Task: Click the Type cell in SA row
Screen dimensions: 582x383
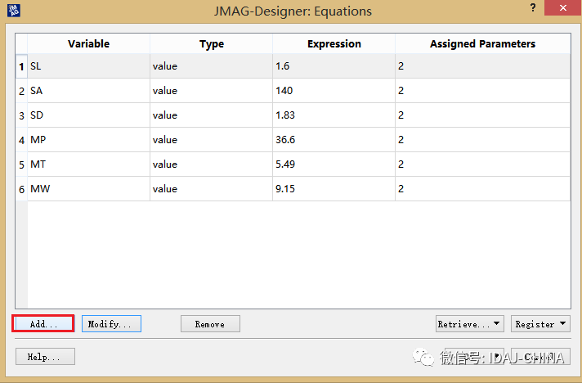Action: tap(211, 91)
